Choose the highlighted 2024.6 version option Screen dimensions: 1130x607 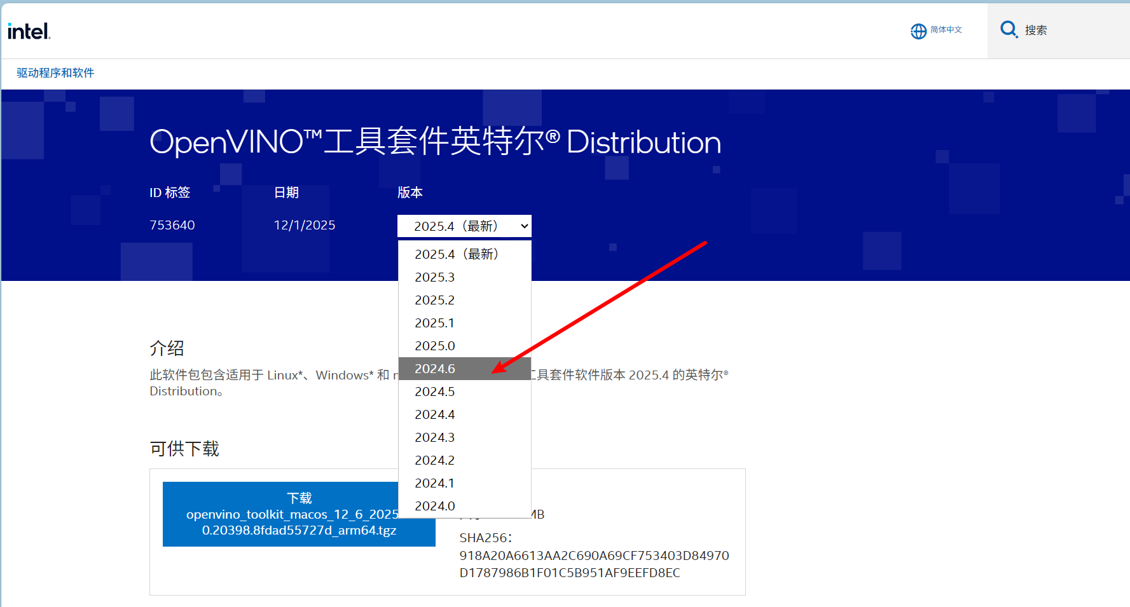[x=465, y=369]
